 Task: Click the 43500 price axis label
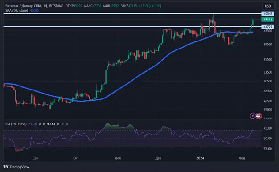[268, 31]
